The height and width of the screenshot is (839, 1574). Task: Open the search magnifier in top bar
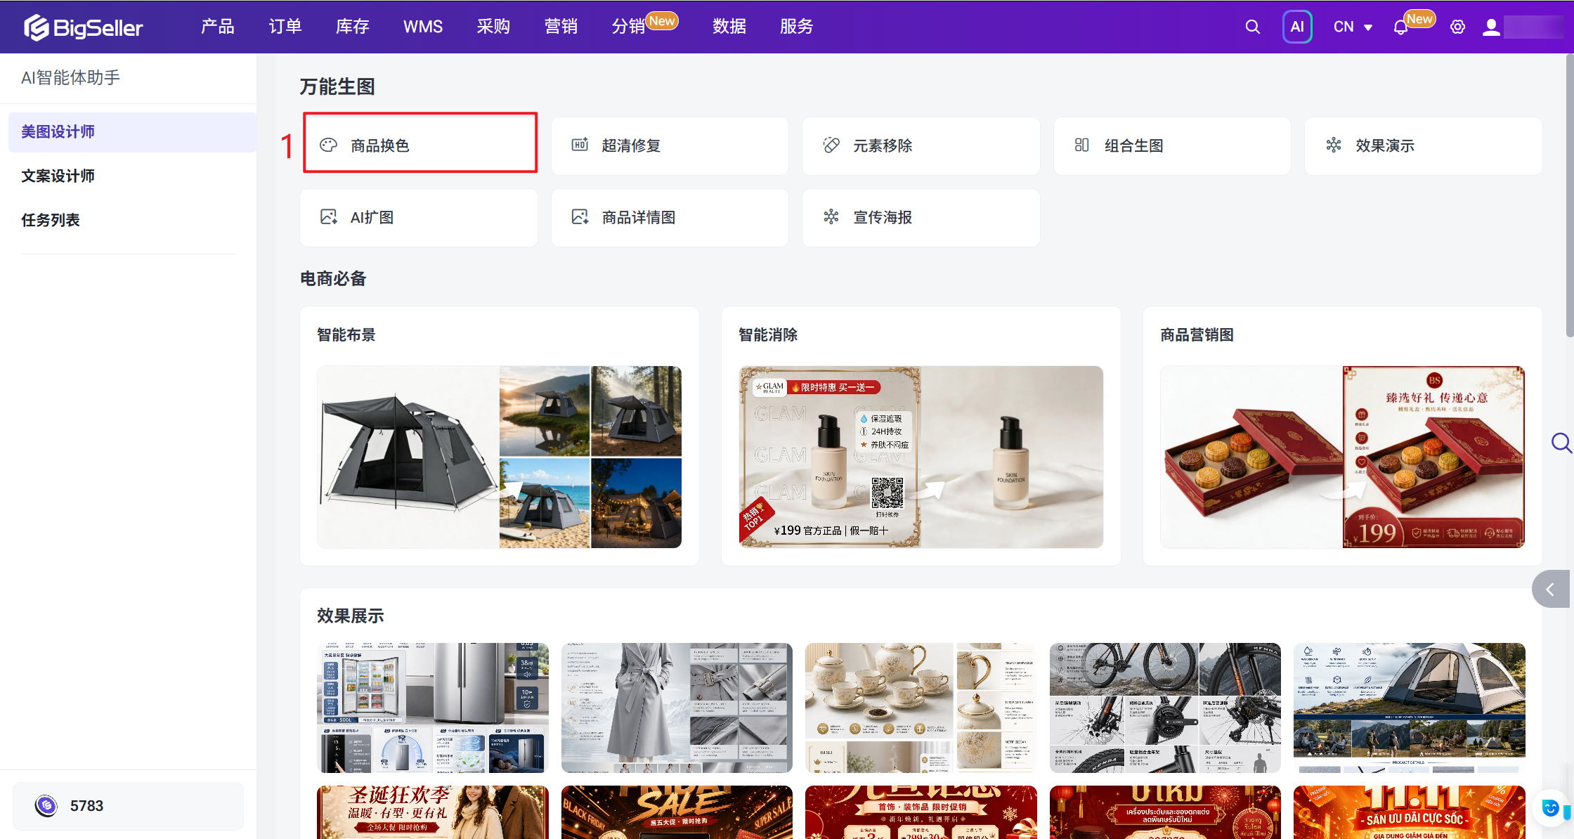1252,27
